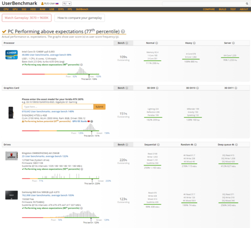251x228 pixels.
Task: Click the Kingston drive image
Action: [x=11, y=156]
